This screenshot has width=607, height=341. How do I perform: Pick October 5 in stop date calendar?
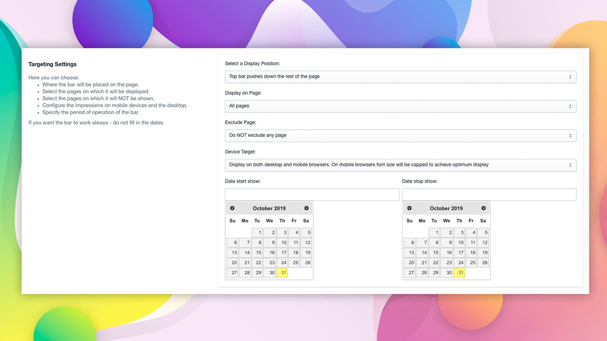pos(483,233)
